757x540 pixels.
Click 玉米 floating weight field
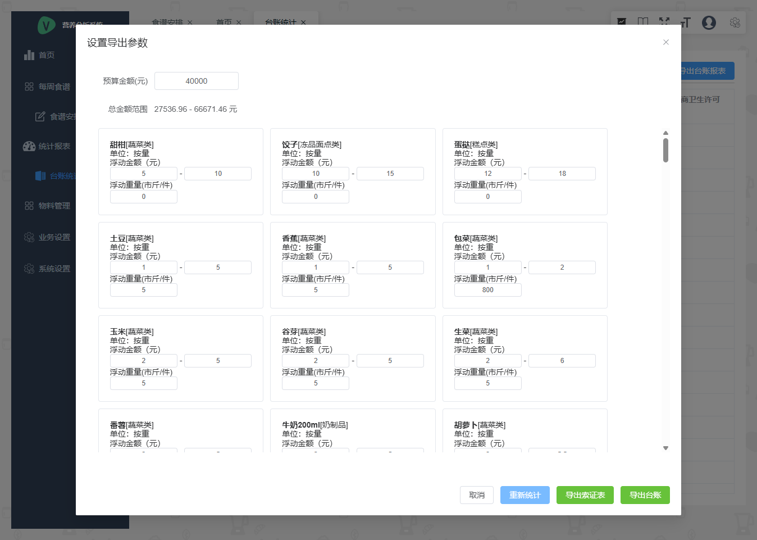144,383
